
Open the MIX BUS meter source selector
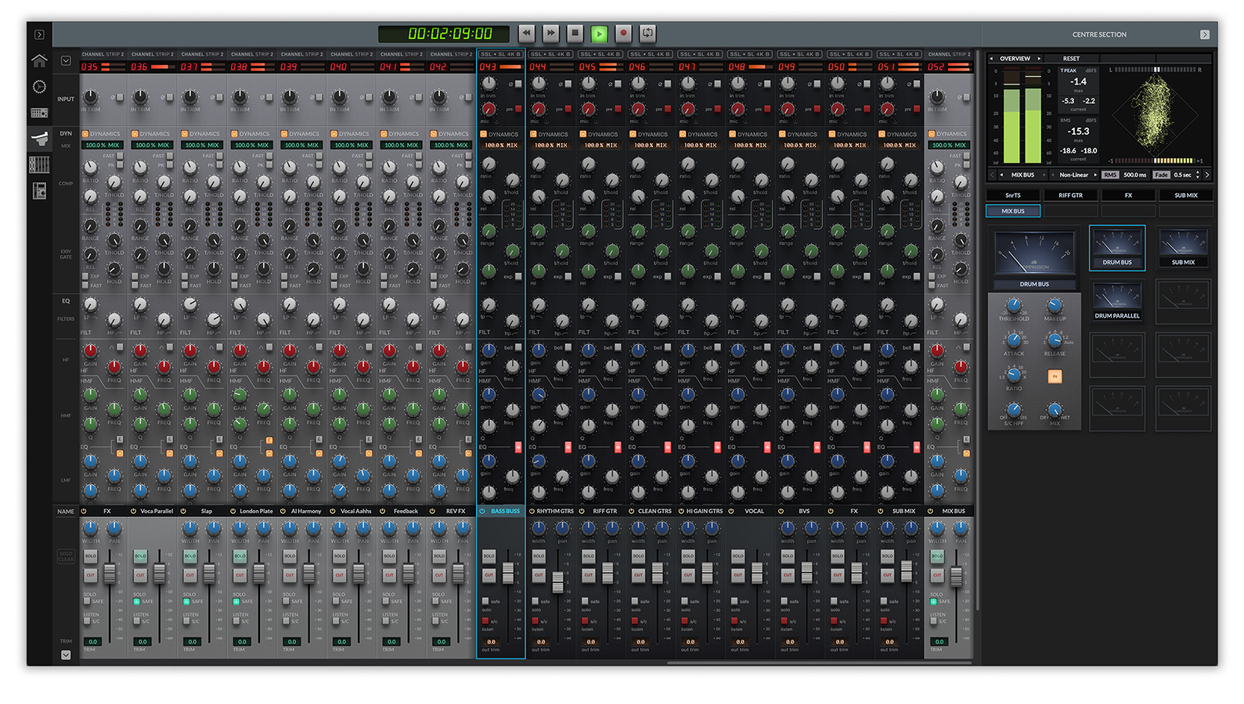coord(1022,174)
